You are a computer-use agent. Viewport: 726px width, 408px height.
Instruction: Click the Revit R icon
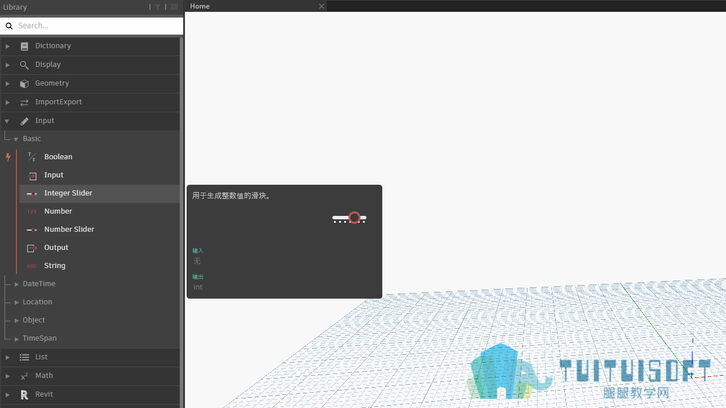coord(24,395)
